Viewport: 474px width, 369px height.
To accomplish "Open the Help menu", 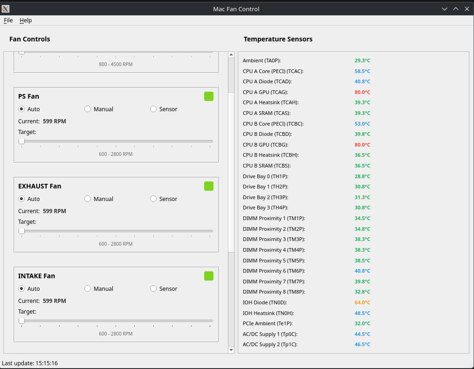I will pyautogui.click(x=26, y=20).
